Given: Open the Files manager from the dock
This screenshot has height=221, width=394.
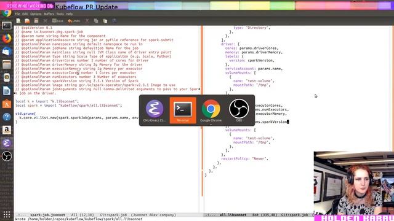Looking at the screenshot, I should [x=7, y=64].
